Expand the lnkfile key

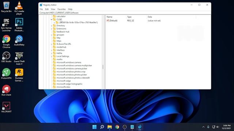pyautogui.click(x=52, y=53)
